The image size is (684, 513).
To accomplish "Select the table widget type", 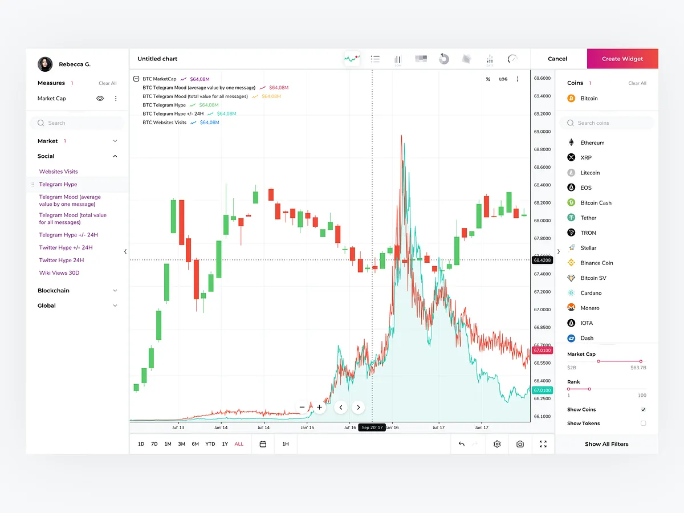I will pos(421,59).
